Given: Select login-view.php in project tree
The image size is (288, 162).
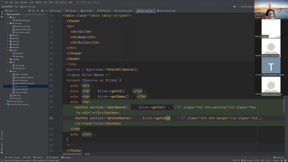Looking at the screenshot, I should [x=20, y=92].
